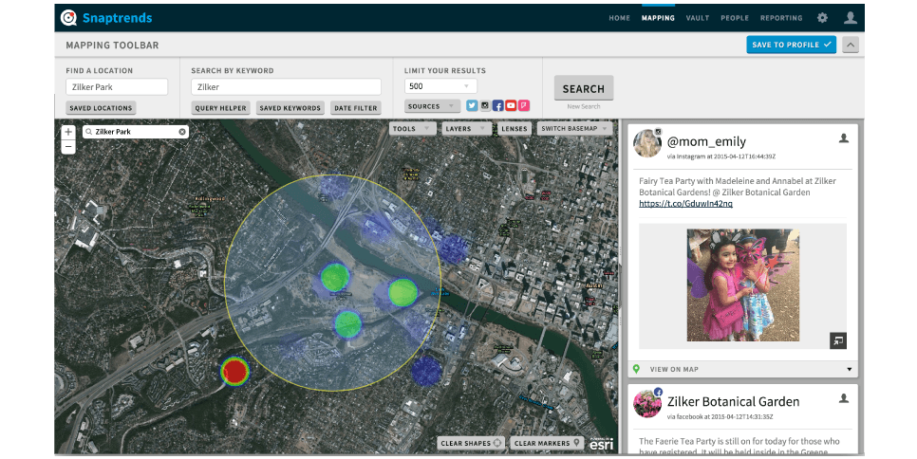Image resolution: width=917 pixels, height=459 pixels.
Task: Open settings via the gear icon
Action: tap(822, 18)
